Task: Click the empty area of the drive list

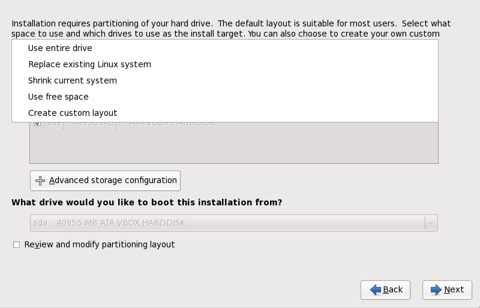Action: (x=234, y=145)
